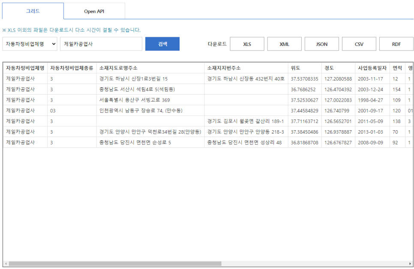
Task: Click lot address 경기도 김포시 월곶면 갈산리 189-1
Action: pos(245,121)
